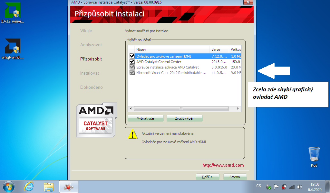Open the Action Center flag icon
The width and height of the screenshot is (330, 193).
(x=276, y=187)
